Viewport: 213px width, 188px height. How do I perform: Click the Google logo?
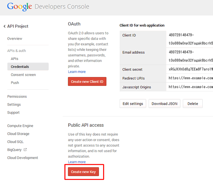[x=20, y=7]
